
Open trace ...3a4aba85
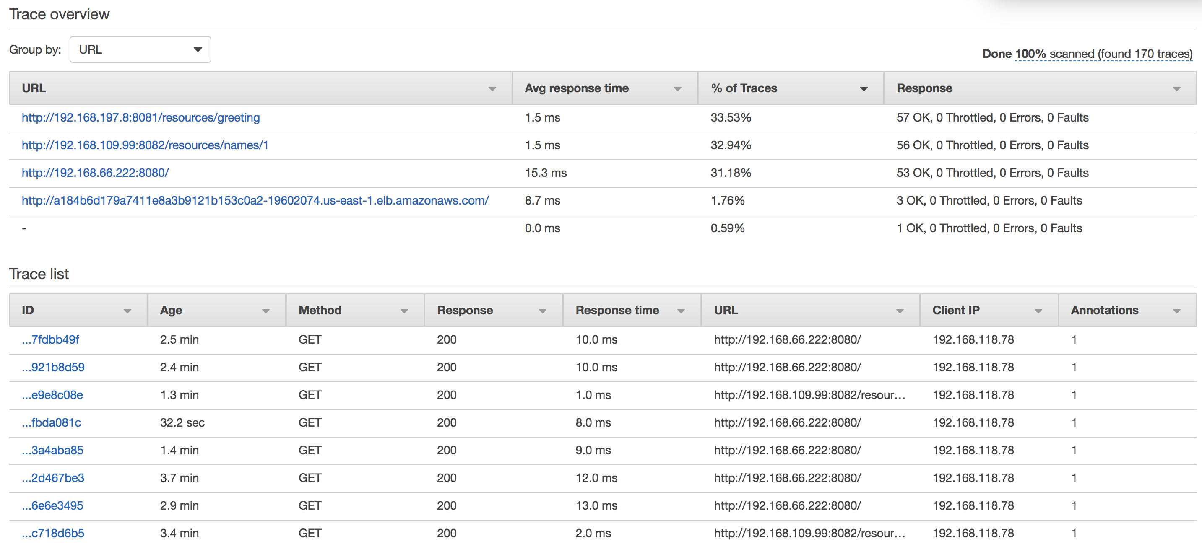tap(52, 450)
